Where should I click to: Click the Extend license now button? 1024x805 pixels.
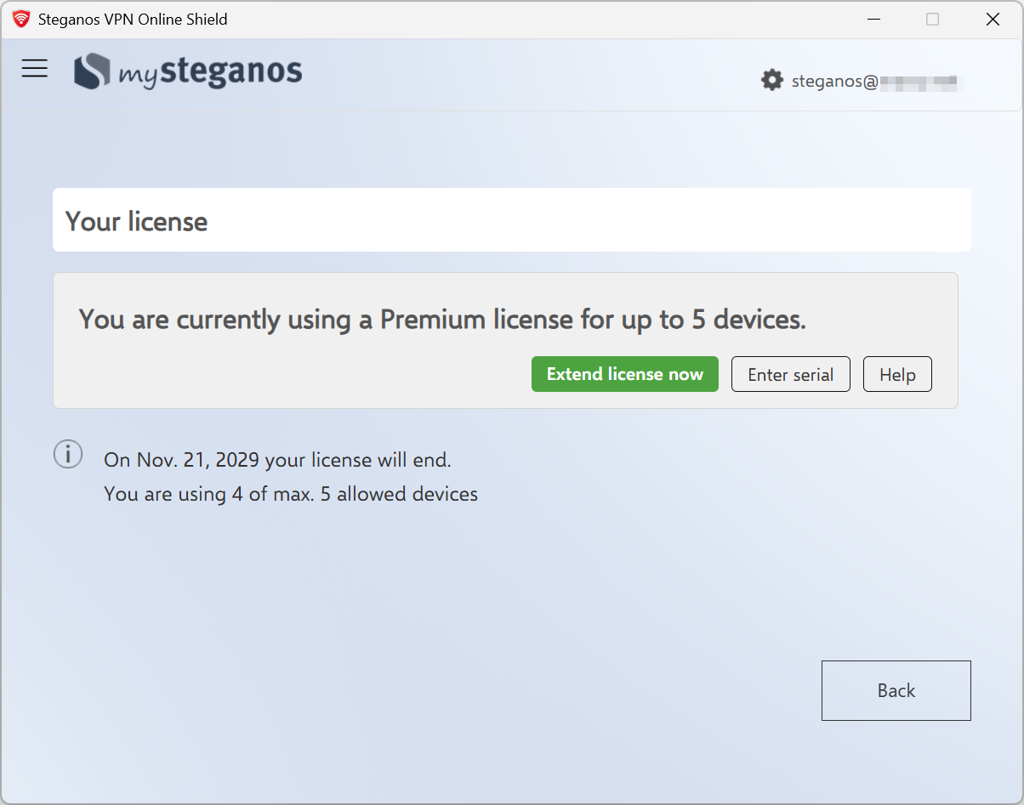624,374
